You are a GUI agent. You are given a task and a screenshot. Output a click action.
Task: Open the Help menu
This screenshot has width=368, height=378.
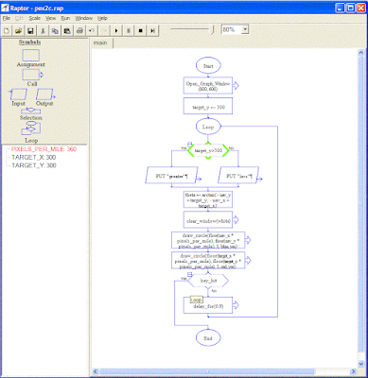click(x=102, y=18)
